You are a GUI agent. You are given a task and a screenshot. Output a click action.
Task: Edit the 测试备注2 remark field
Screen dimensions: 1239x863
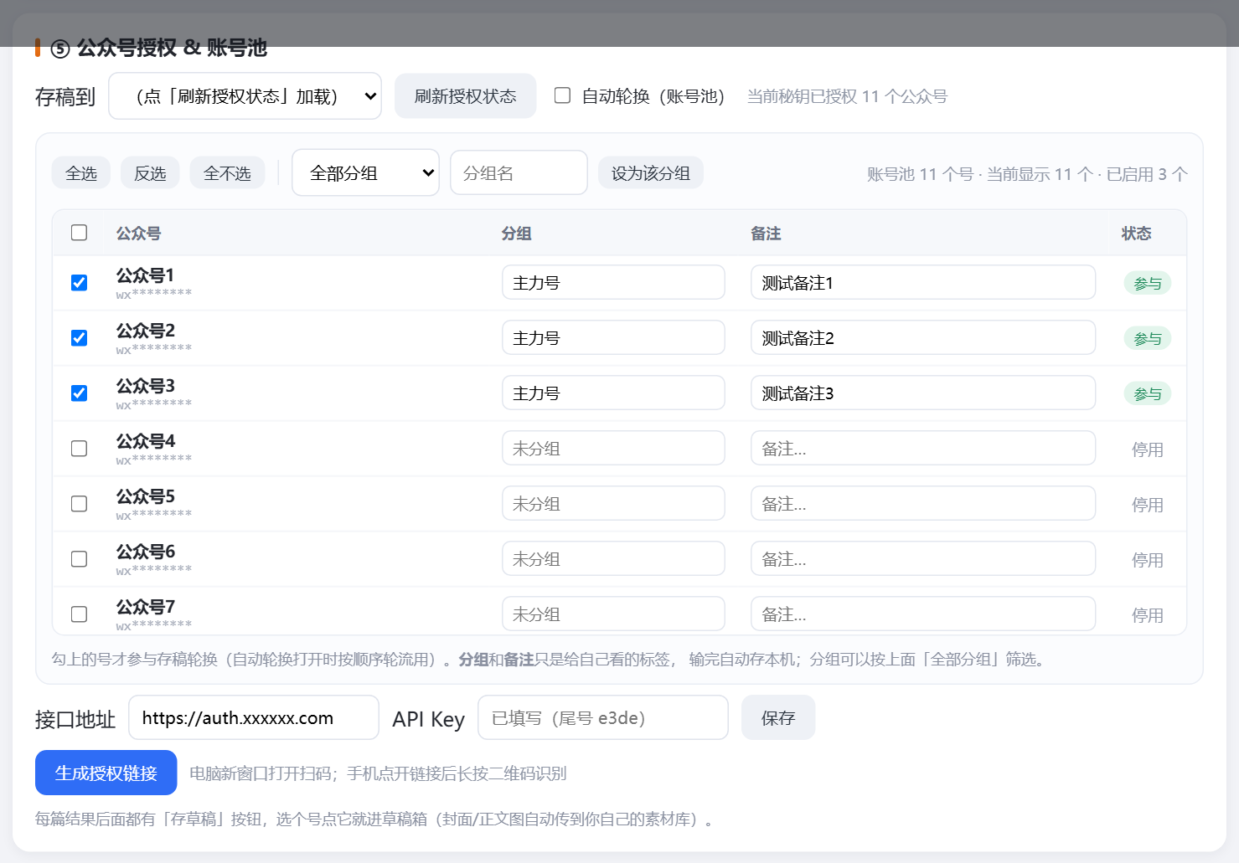coord(923,338)
